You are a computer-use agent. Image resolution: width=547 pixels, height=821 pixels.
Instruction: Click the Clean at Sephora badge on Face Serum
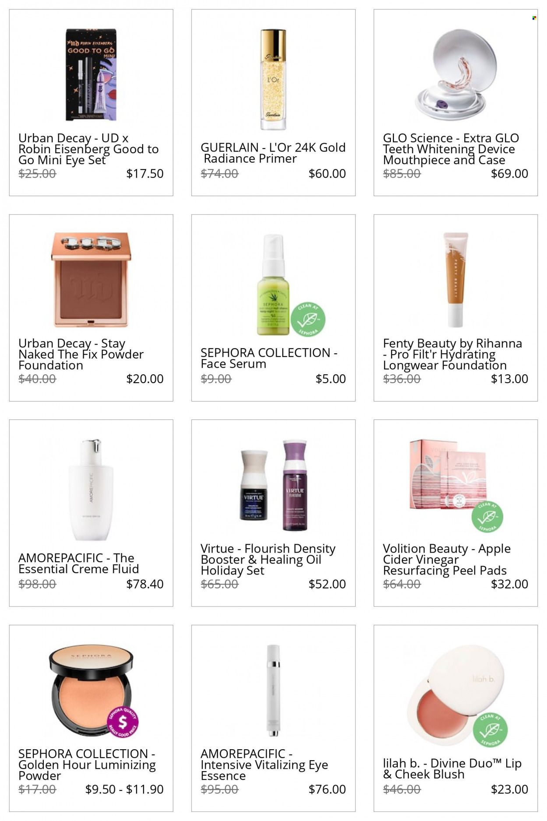tap(308, 319)
